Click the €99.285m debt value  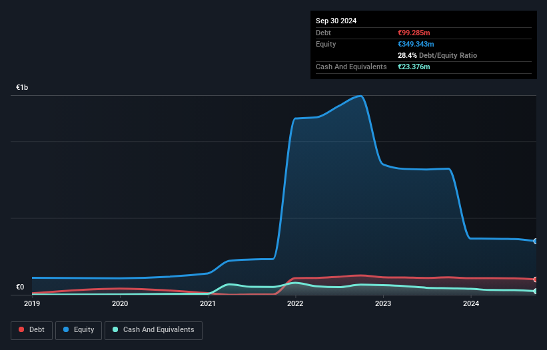pos(414,33)
